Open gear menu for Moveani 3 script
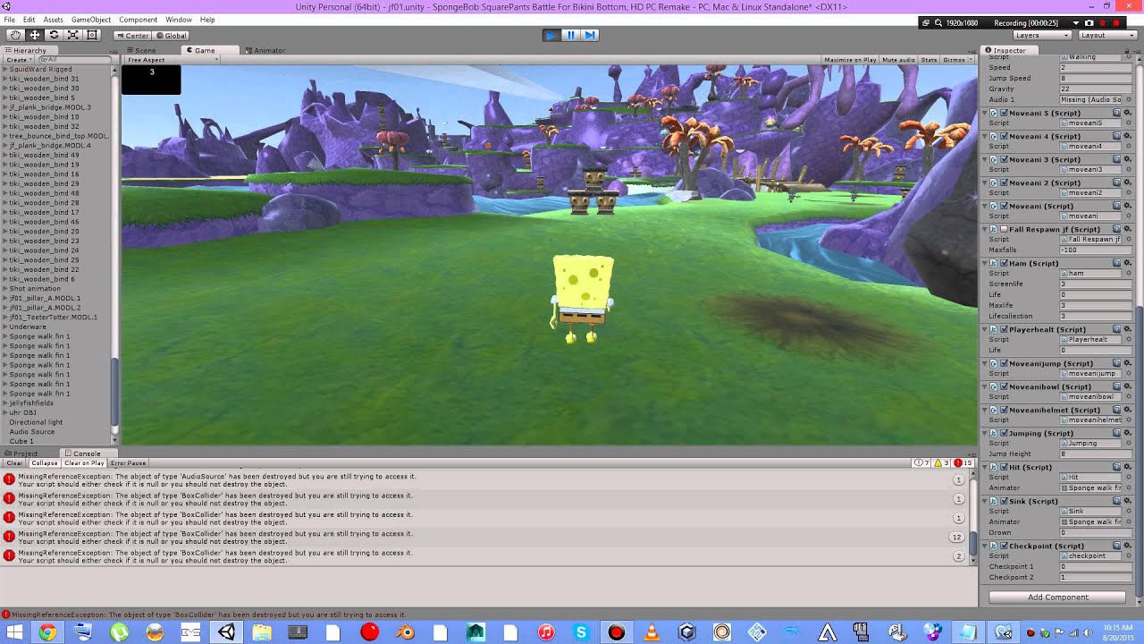Viewport: 1144px width, 644px height. point(1128,160)
